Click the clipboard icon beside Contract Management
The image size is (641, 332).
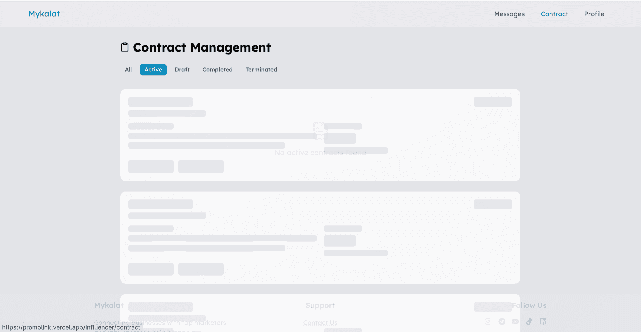coord(125,47)
